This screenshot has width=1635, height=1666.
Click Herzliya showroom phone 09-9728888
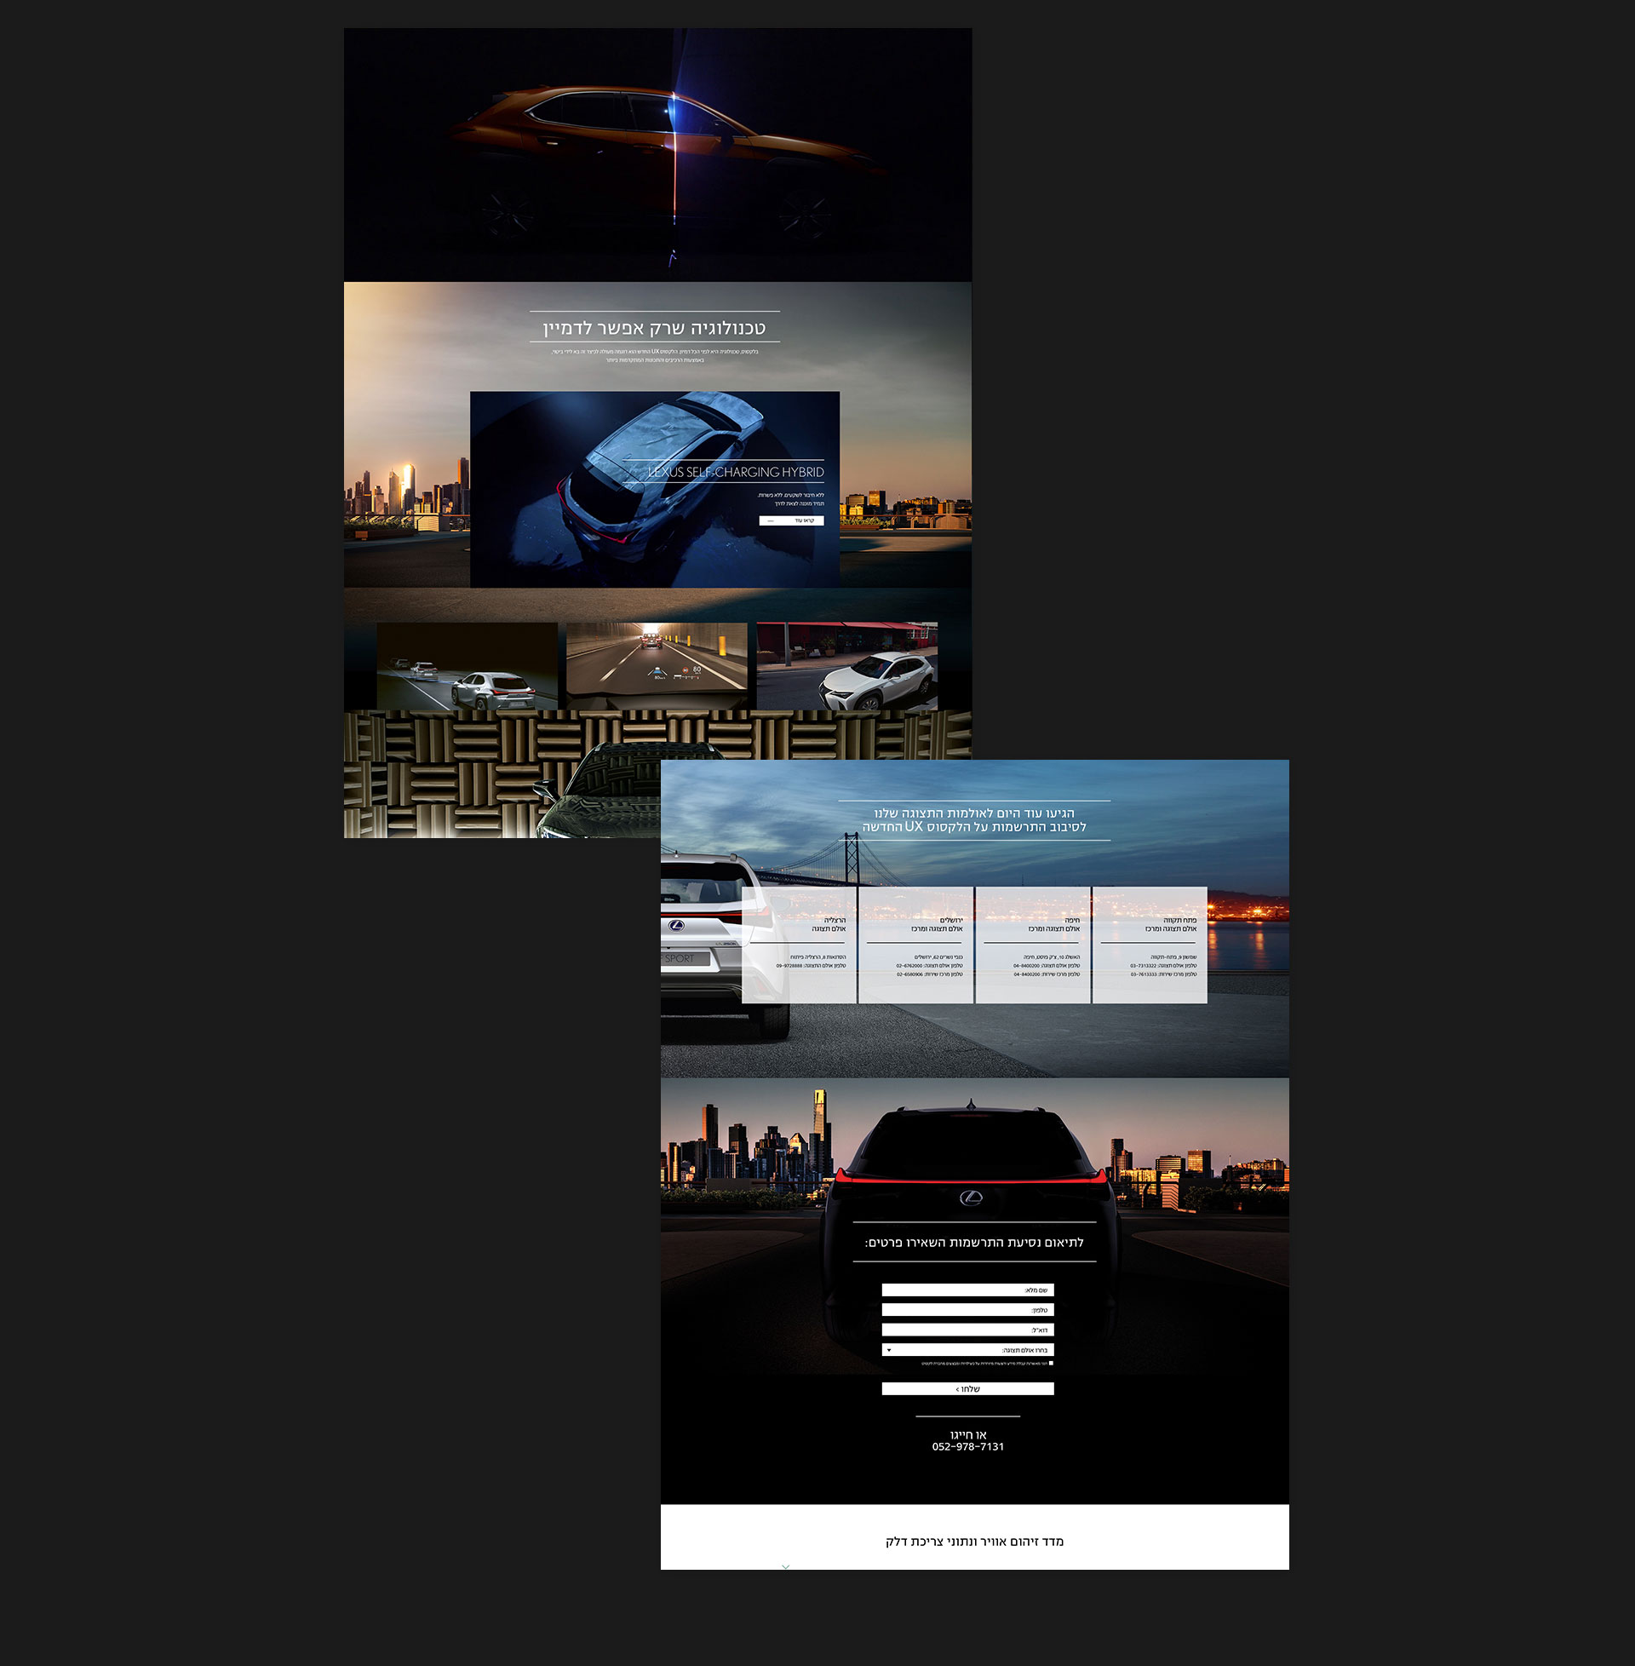[790, 966]
